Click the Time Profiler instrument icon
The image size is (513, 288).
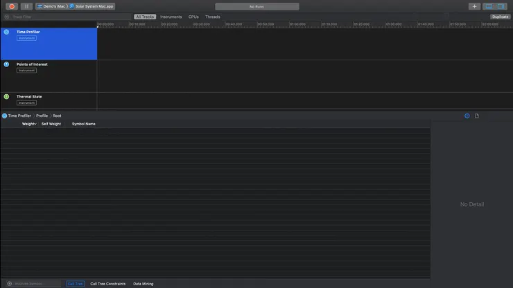pos(6,32)
